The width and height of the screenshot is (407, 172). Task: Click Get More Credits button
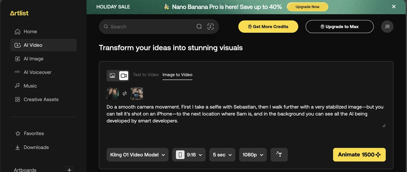coord(268,27)
